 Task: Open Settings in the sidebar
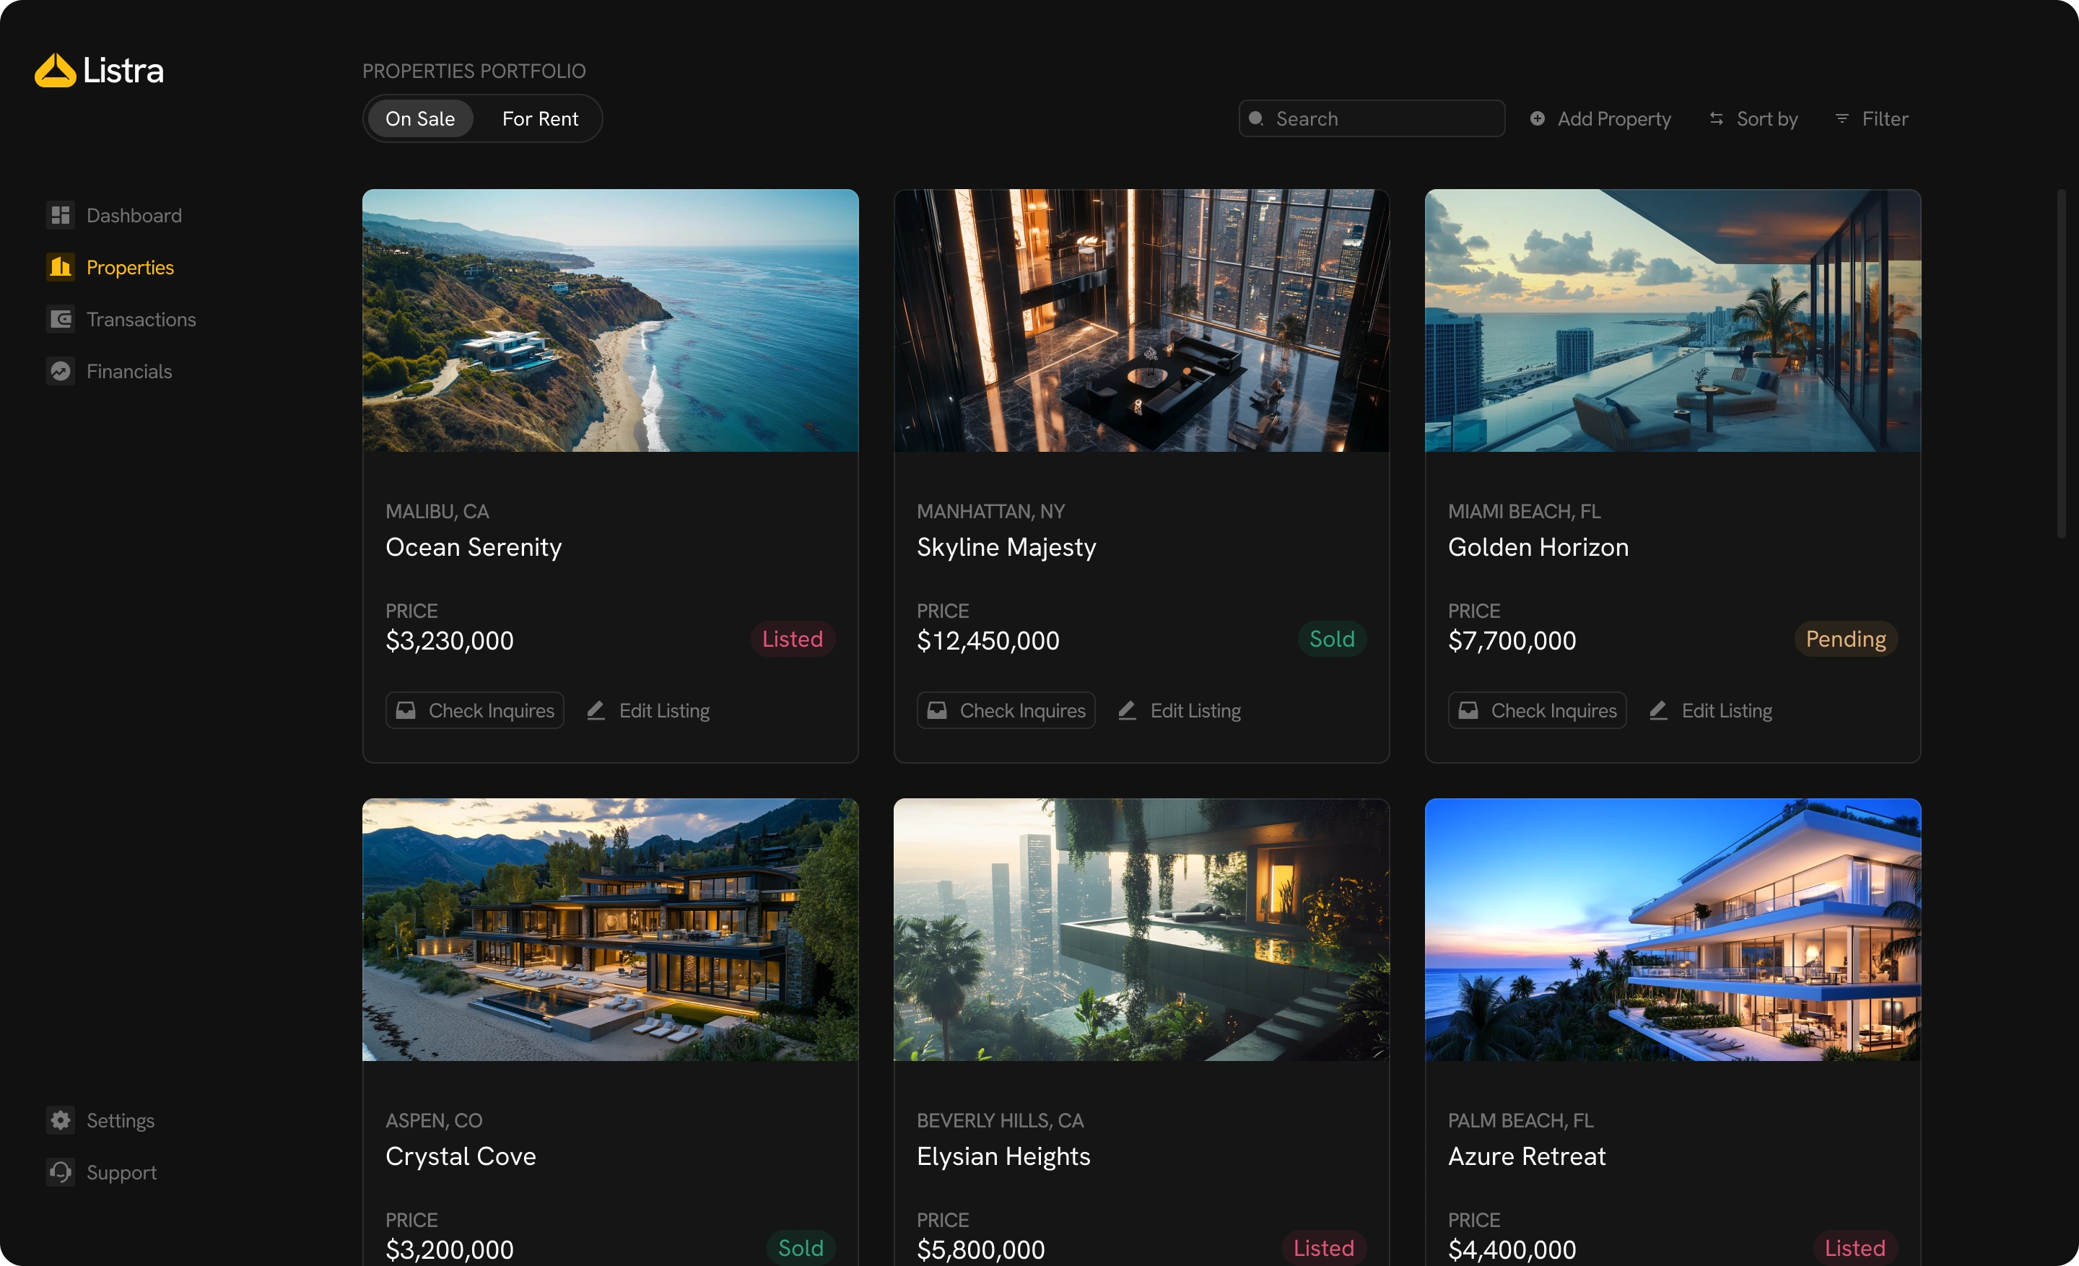coord(100,1120)
